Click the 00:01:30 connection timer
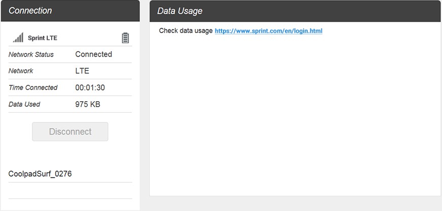This screenshot has height=211, width=442. pos(90,88)
